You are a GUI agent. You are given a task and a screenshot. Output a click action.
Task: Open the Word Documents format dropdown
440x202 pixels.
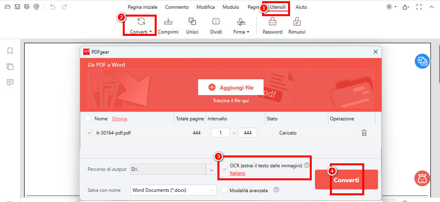point(174,190)
